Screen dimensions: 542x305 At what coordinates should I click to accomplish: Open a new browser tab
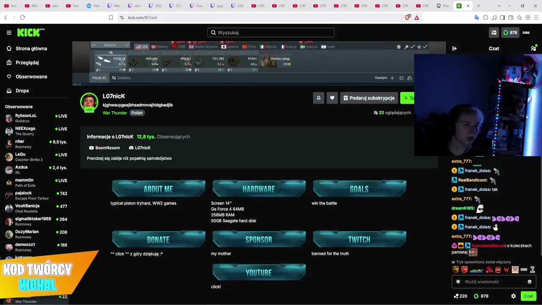478,6
